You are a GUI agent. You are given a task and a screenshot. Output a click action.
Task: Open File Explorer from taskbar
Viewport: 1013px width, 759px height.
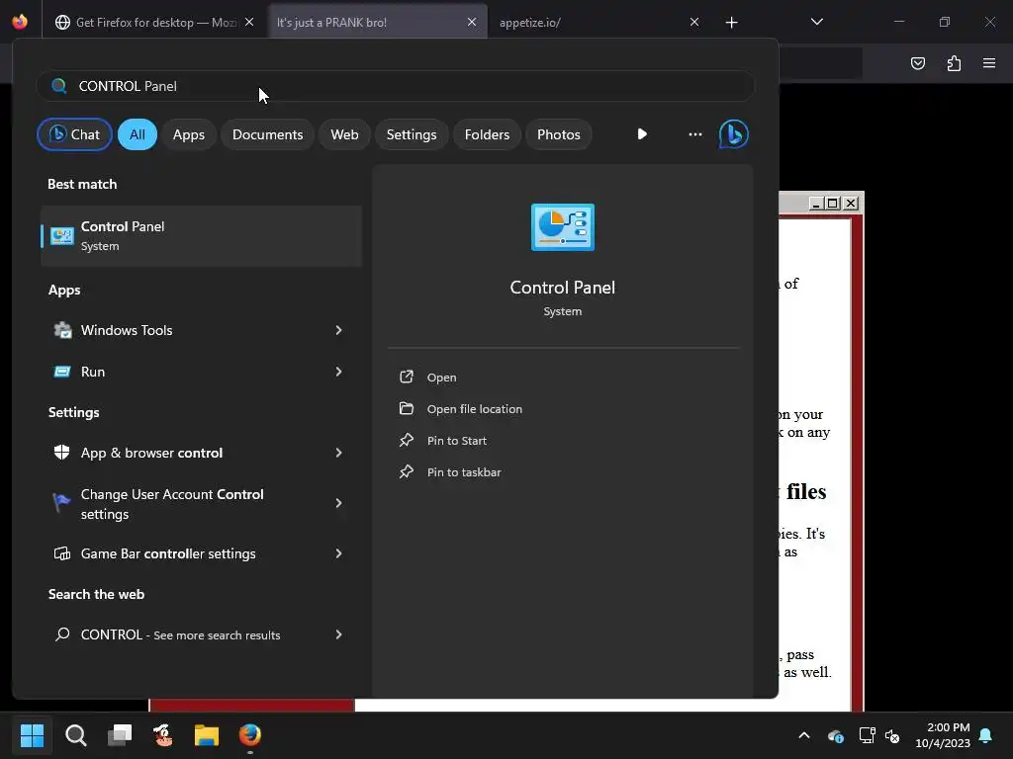click(x=207, y=734)
